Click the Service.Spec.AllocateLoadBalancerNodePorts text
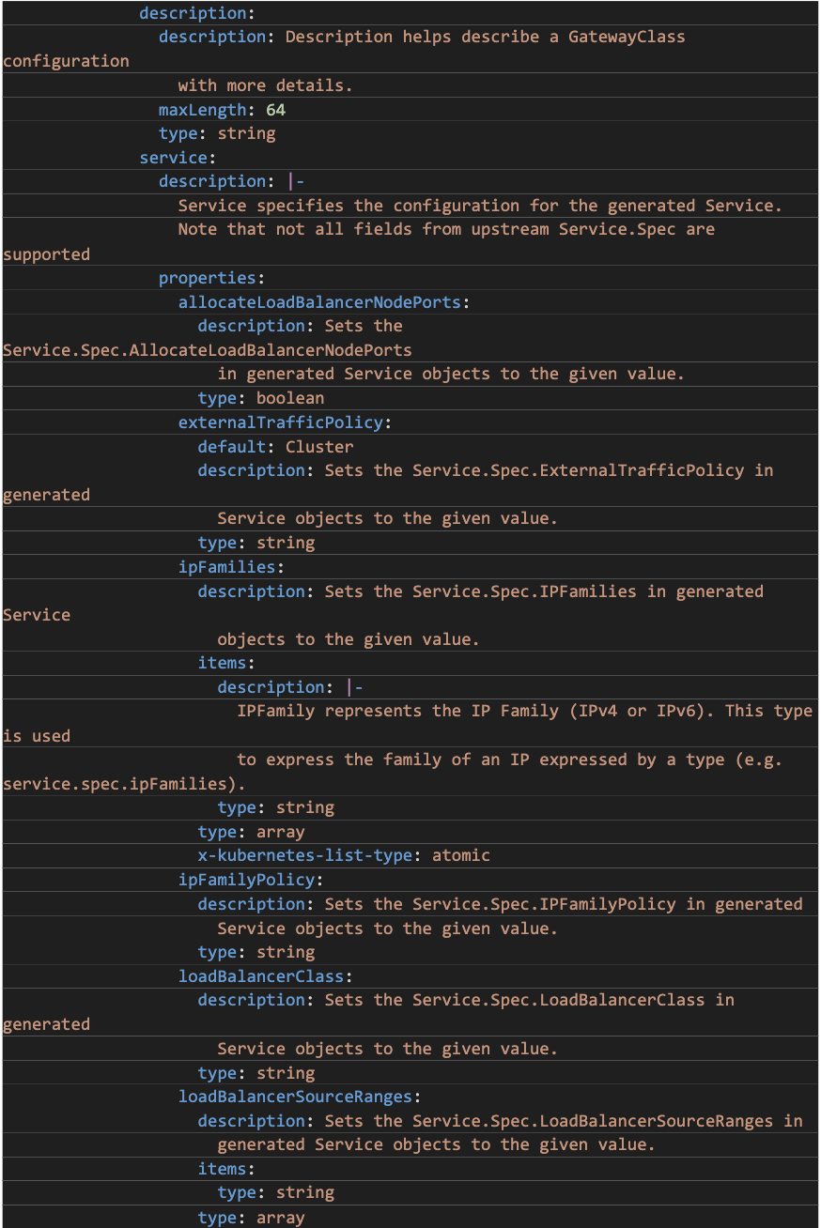The image size is (821, 1228). coord(207,350)
